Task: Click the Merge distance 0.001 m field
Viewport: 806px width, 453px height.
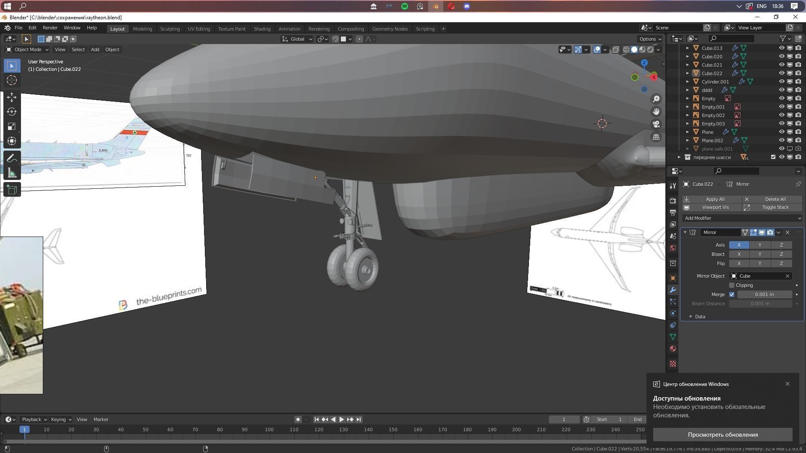Action: (764, 294)
